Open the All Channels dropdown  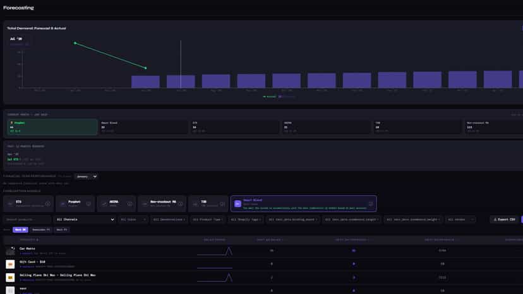[x=85, y=220]
